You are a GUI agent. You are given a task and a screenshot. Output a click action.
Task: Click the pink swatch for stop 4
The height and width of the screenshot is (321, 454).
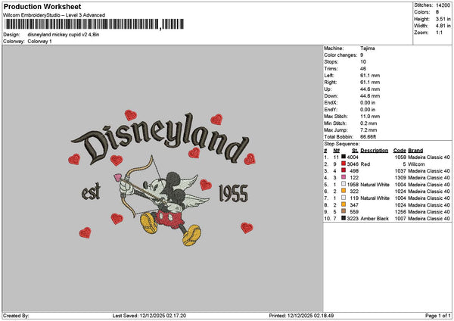(344, 177)
